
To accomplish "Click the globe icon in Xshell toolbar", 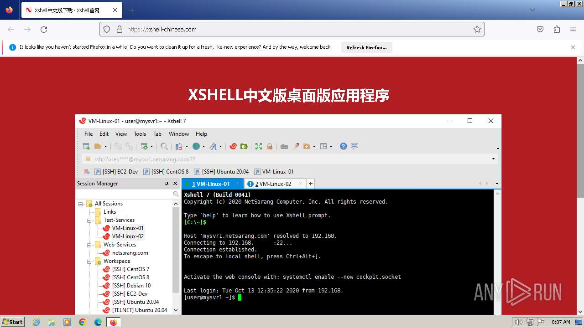I will (196, 146).
